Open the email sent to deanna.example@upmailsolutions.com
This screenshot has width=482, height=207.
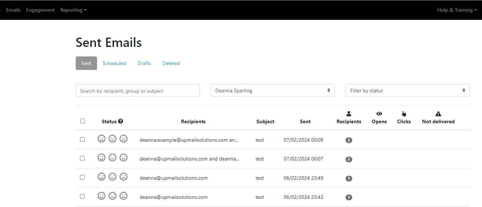tap(189, 140)
